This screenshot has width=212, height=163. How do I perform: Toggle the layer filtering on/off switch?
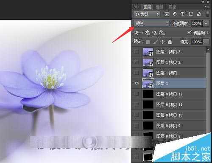(x=207, y=14)
